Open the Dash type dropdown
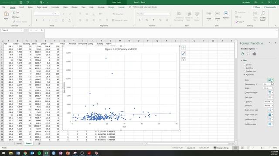 point(270,97)
